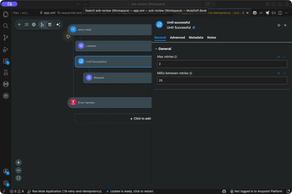Fit the flow canvas to screen
This screenshot has width=292, height=194.
tap(19, 178)
